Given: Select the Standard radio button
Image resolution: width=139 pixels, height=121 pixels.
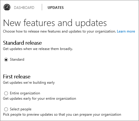Looking at the screenshot, I should pyautogui.click(x=6, y=60).
